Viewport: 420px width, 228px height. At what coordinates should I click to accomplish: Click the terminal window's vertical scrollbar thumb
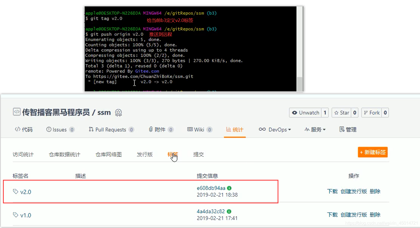(300, 84)
